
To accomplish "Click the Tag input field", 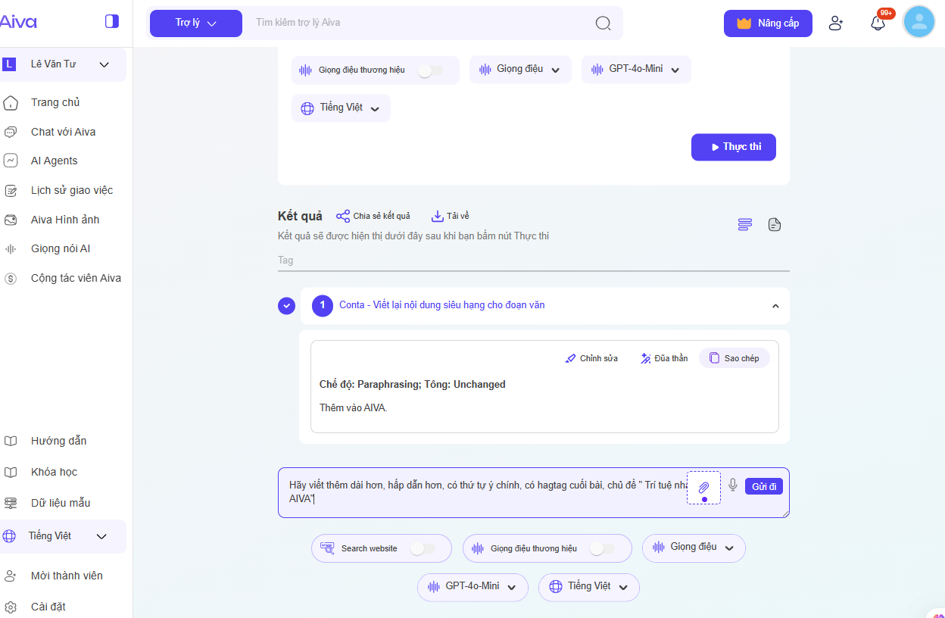I will click(533, 261).
